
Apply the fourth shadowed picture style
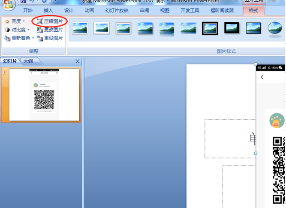click(x=145, y=28)
